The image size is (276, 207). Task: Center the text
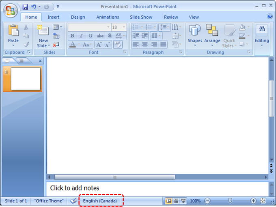(x=145, y=44)
